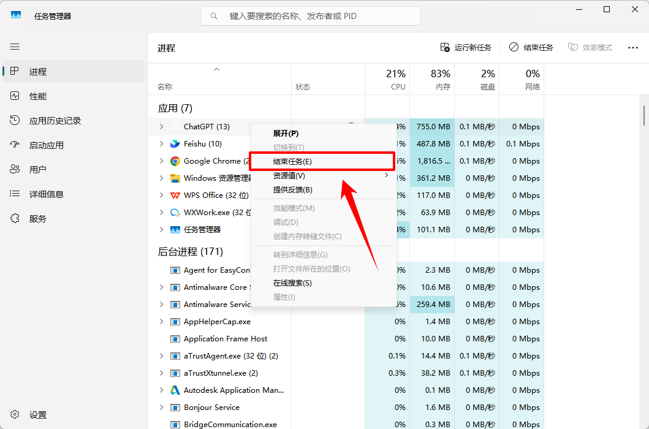
Task: Open 设置 gear at bottom left
Action: [x=15, y=414]
